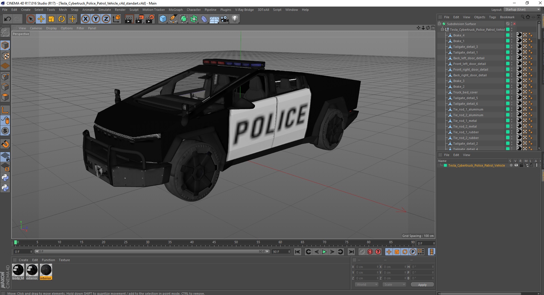Viewport: 544px width, 295px height.
Task: Open the Simulate menu
Action: (x=105, y=10)
